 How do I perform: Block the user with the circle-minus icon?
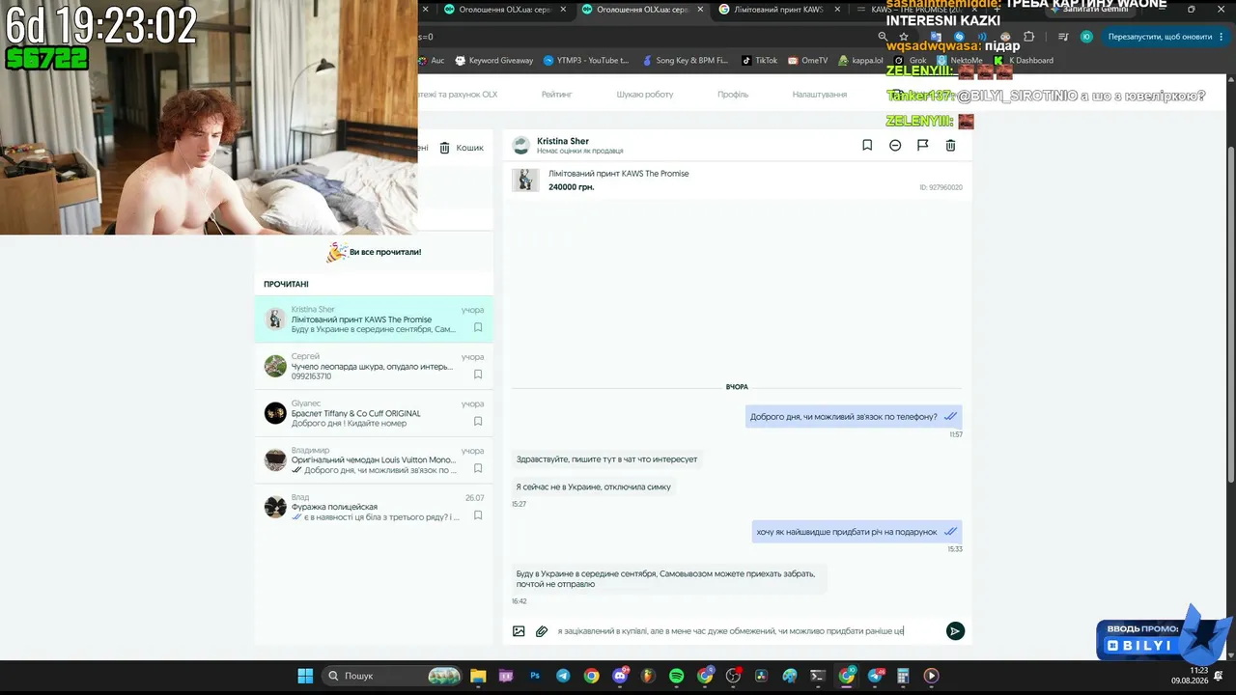[895, 145]
